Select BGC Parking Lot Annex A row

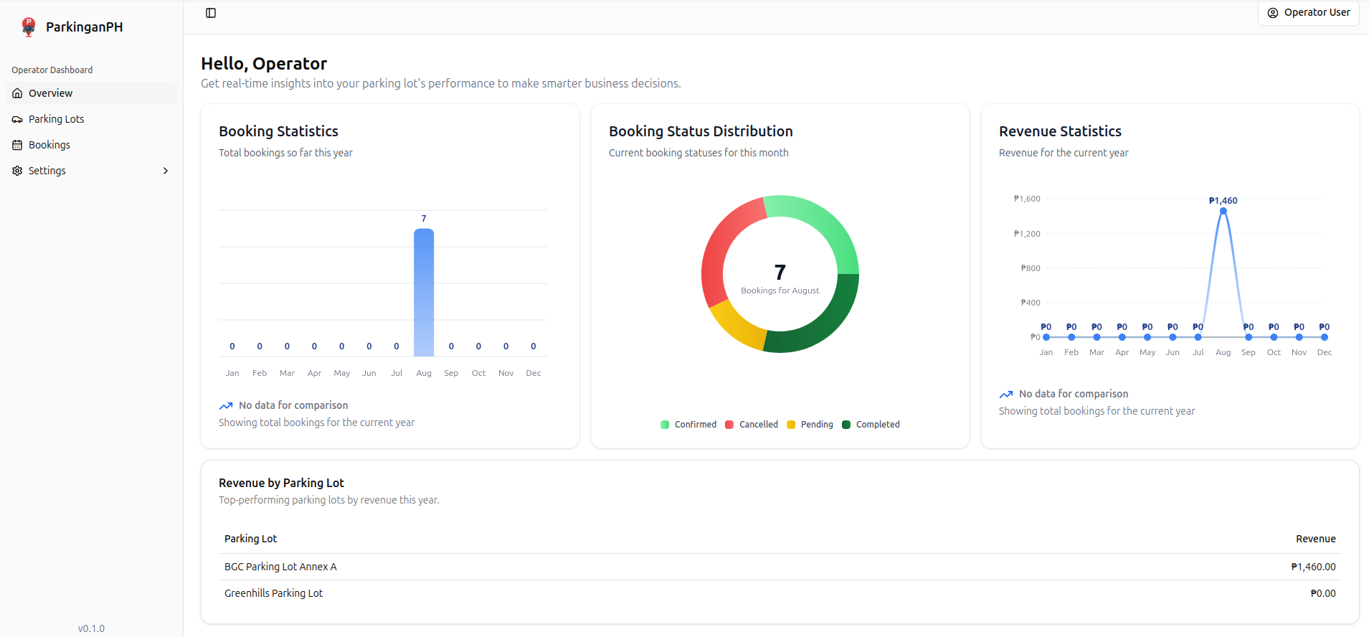[280, 567]
